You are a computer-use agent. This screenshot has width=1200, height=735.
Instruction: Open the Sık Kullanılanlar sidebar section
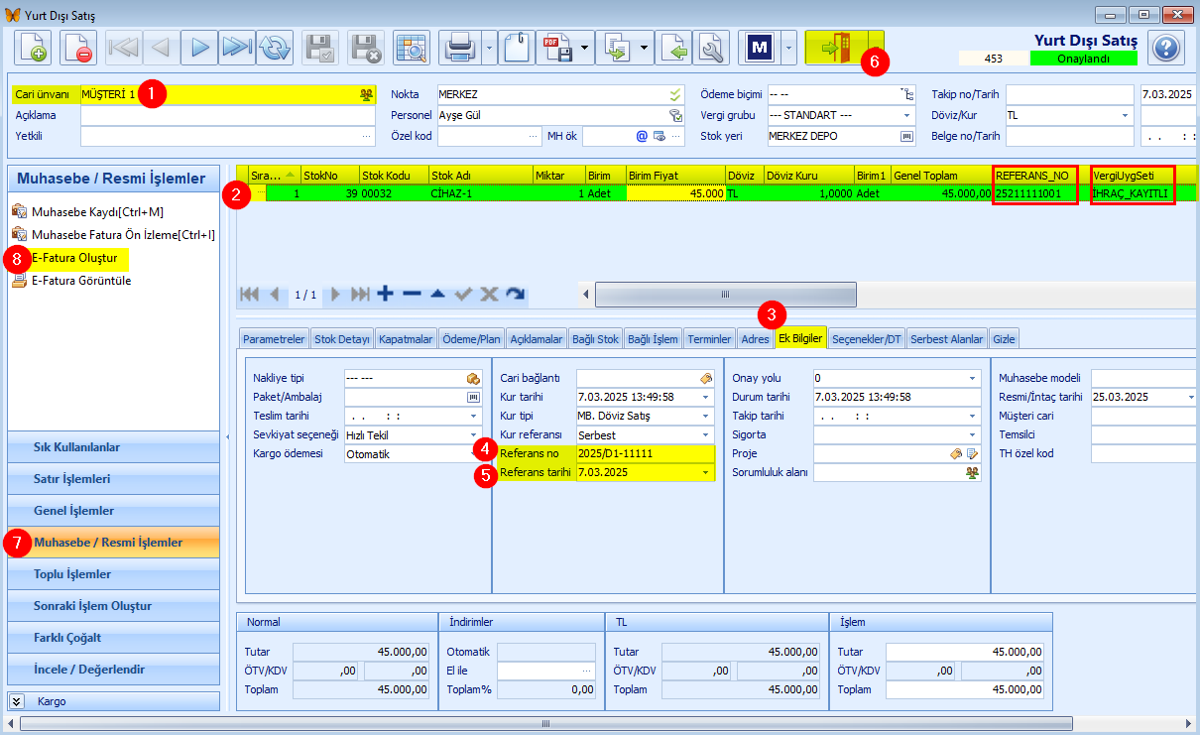(113, 447)
